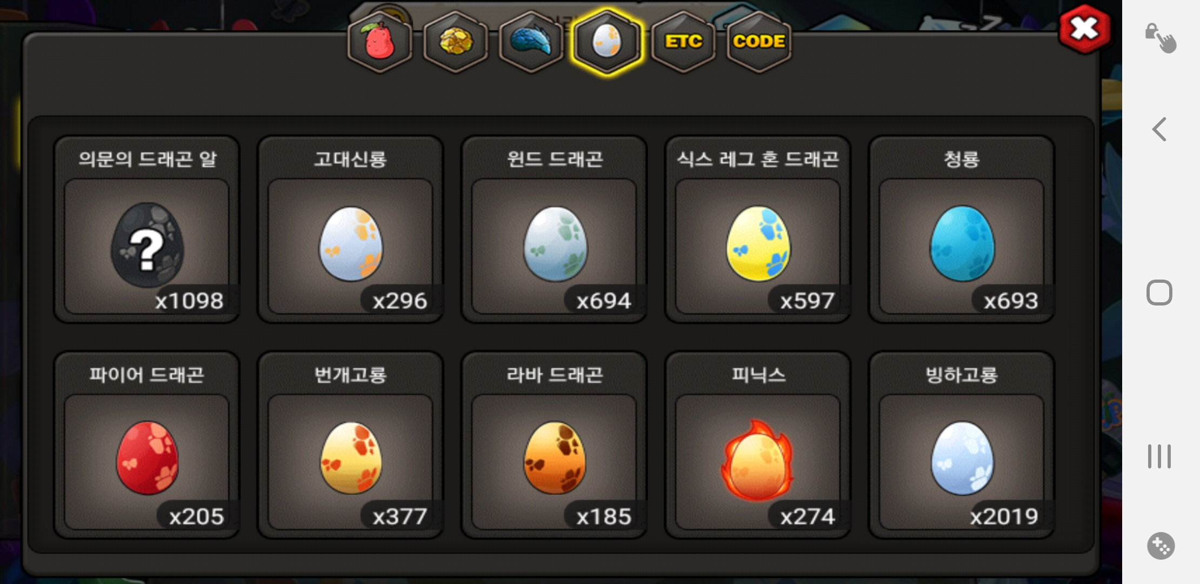Switch to the gold ore tab
Viewport: 1200px width, 584px height.
(x=455, y=42)
